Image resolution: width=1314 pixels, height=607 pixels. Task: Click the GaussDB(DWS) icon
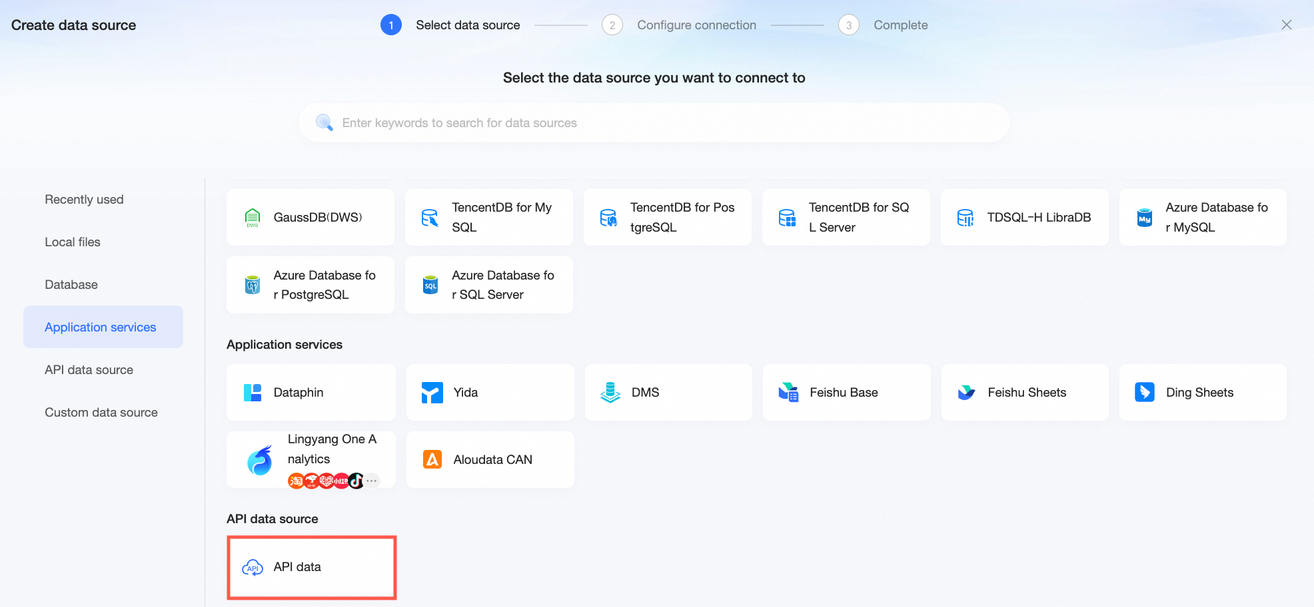[253, 218]
